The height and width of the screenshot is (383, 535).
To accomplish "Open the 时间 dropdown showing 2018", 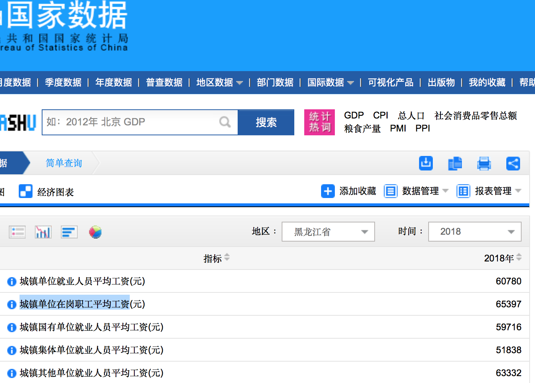I will pyautogui.click(x=475, y=232).
